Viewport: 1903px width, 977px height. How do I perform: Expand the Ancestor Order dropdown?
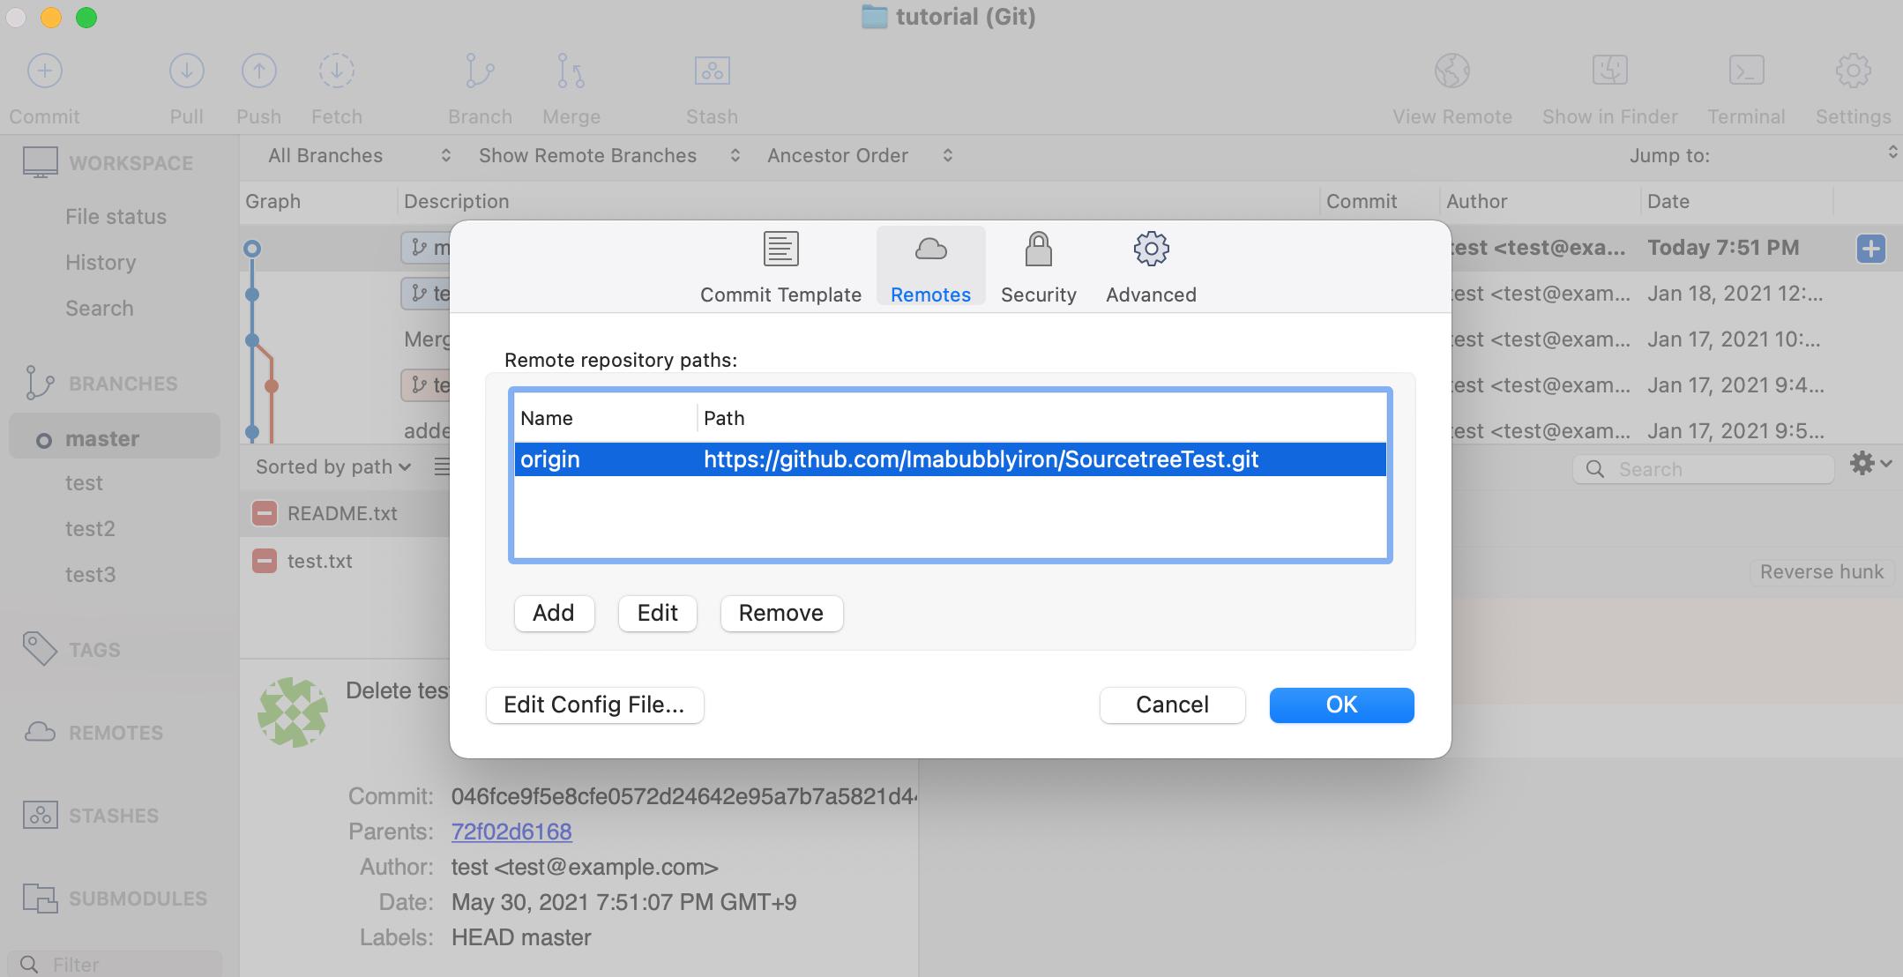859,156
